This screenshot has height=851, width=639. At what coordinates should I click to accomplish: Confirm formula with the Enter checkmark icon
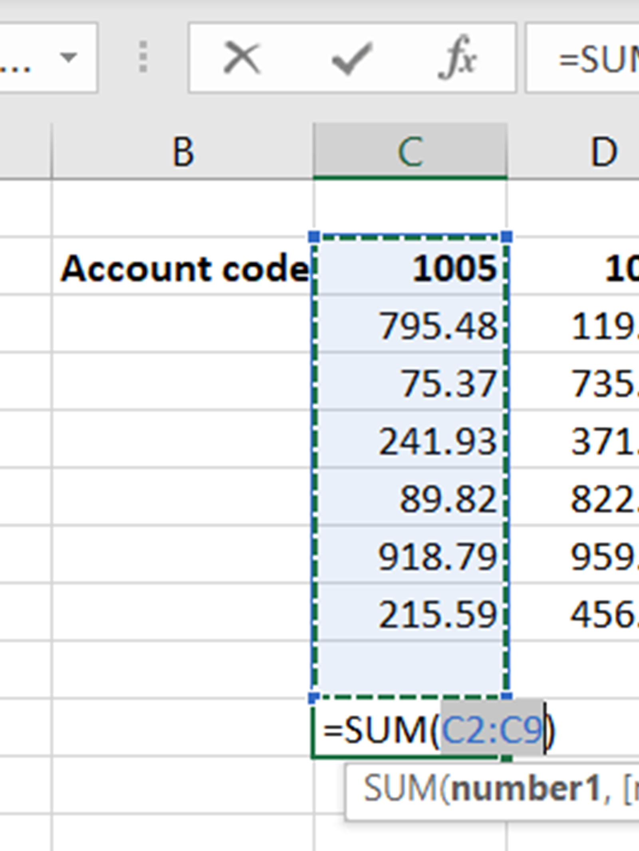351,59
